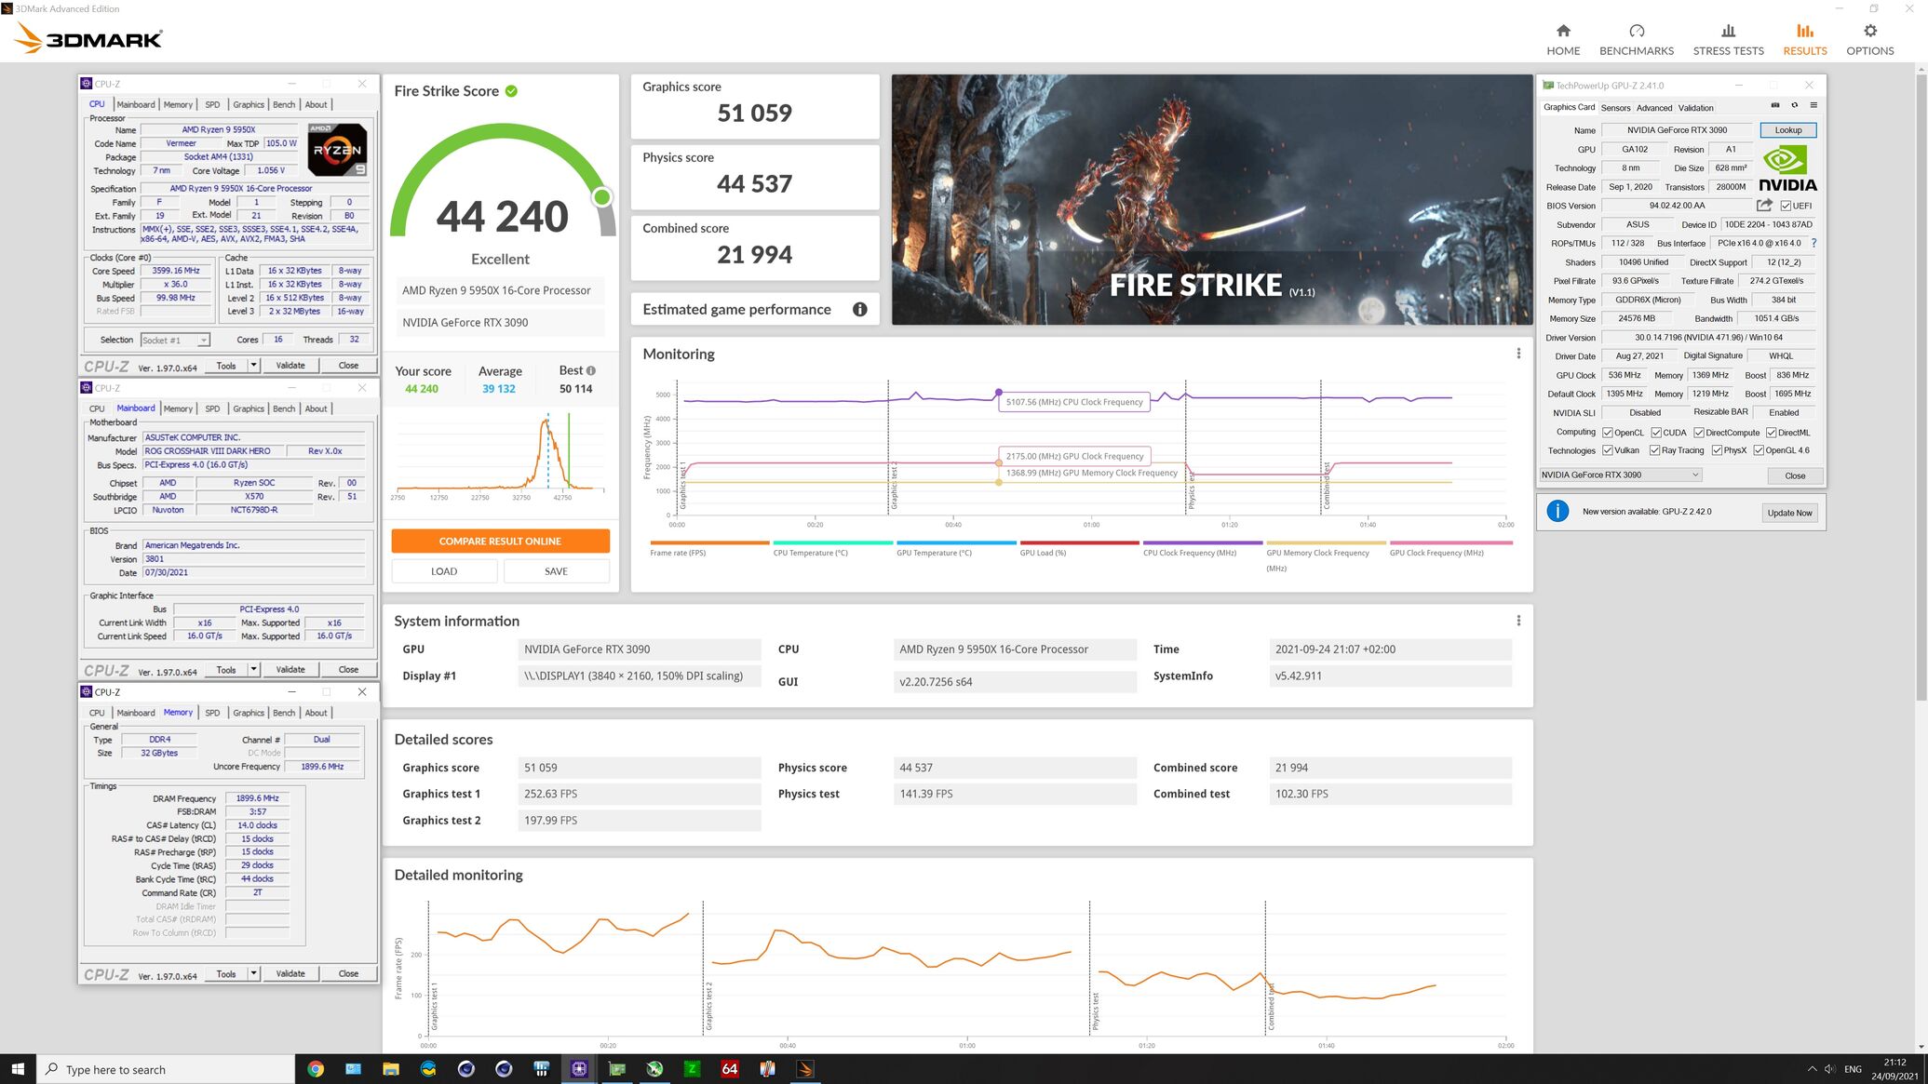1928x1084 pixels.
Task: Open the Monitoring panel three-dot menu
Action: coord(1517,354)
